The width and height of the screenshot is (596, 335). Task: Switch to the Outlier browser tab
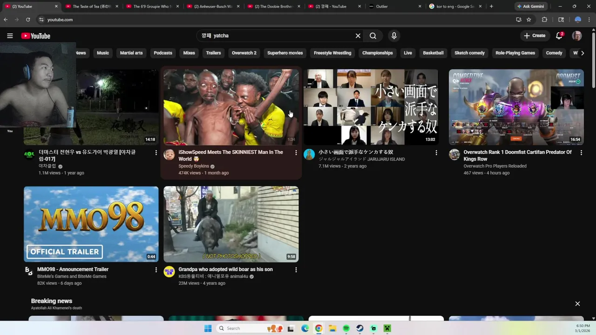[395, 7]
